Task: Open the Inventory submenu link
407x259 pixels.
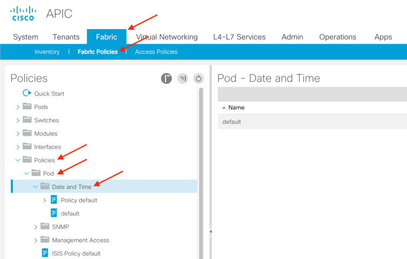Action: [47, 52]
